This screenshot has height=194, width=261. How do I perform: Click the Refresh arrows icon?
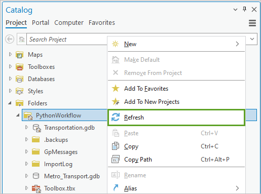116,117
